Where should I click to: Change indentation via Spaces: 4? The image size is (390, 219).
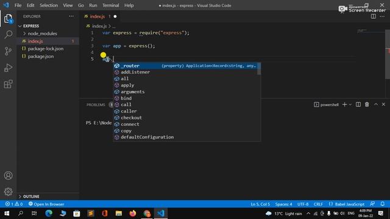pyautogui.click(x=283, y=204)
